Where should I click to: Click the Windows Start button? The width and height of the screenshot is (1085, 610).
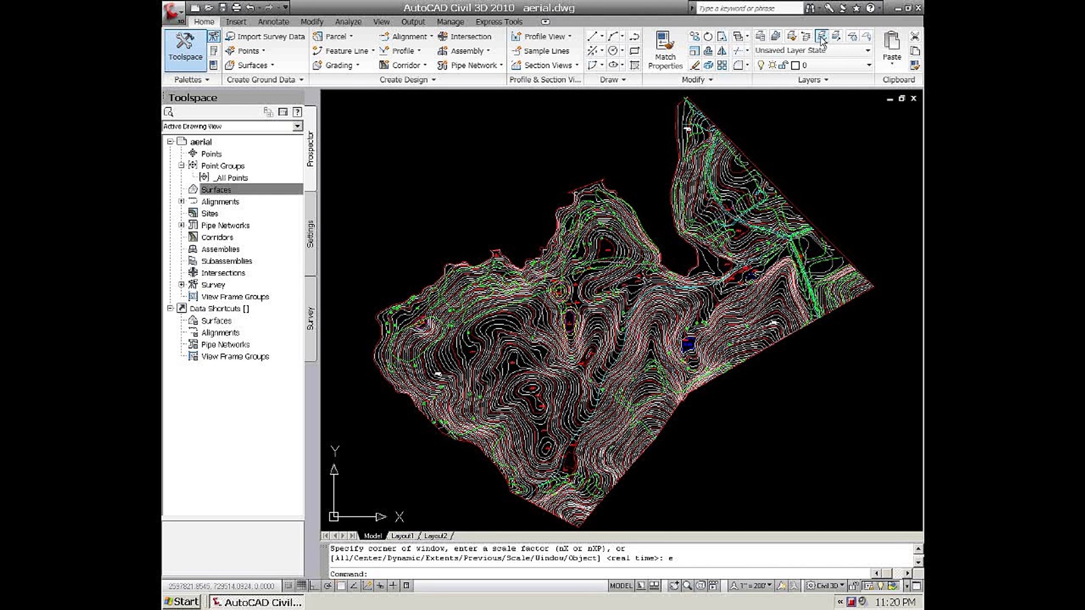(x=182, y=602)
